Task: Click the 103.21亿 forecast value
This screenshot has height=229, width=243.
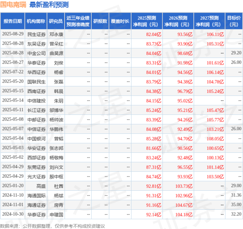Action: point(215,129)
